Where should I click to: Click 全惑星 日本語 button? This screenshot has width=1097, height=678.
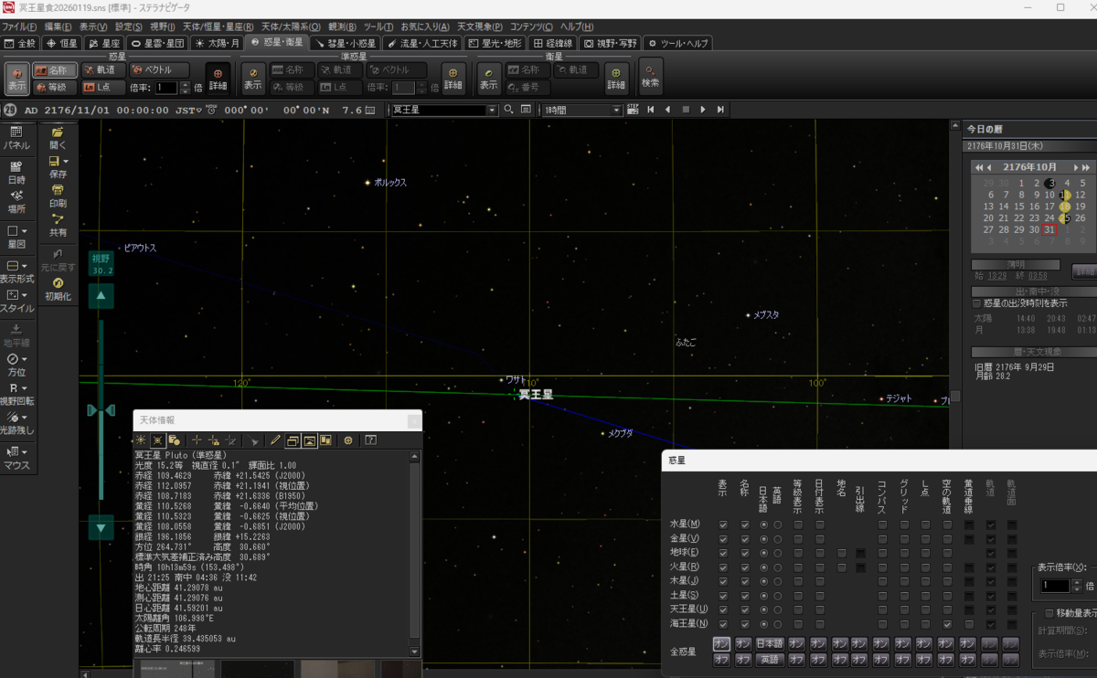pos(769,644)
